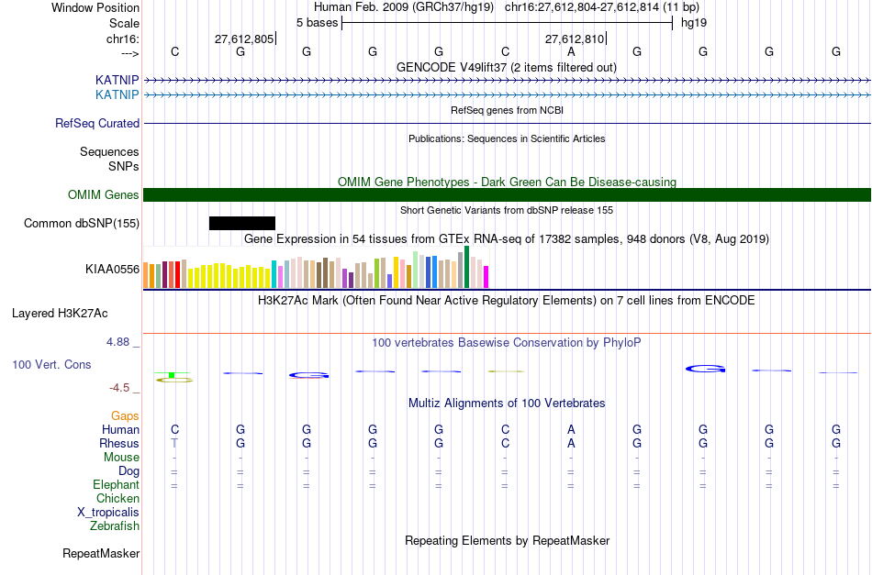Click the Basewise Conservation by PhyloP title
The width and height of the screenshot is (872, 575).
[507, 342]
